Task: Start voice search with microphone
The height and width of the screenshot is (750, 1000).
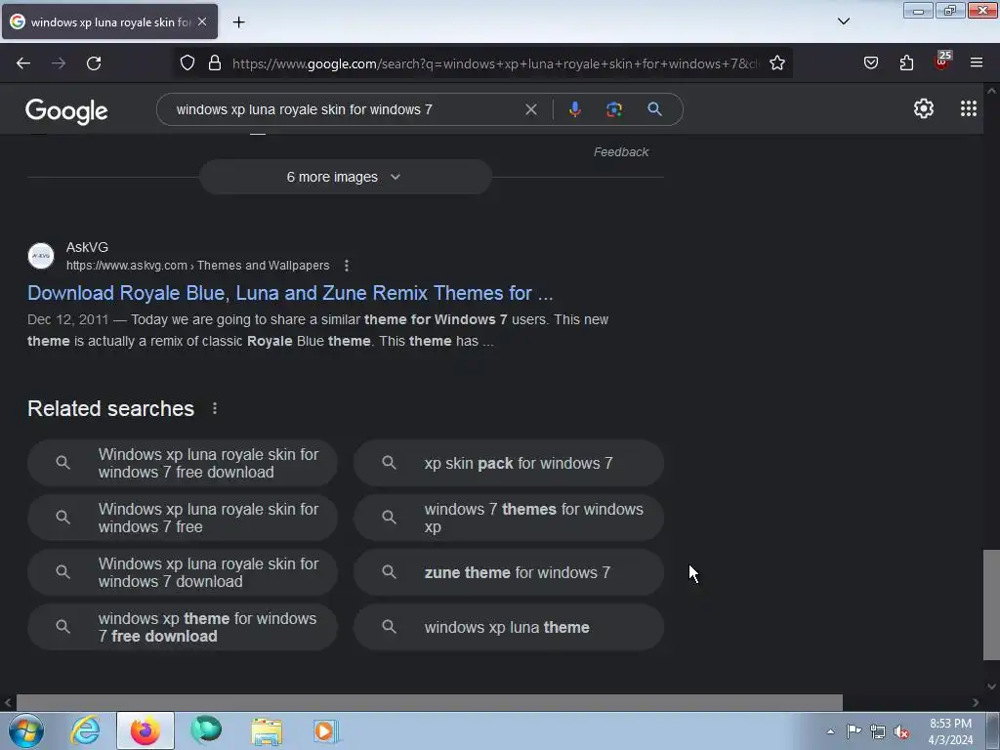Action: tap(574, 109)
